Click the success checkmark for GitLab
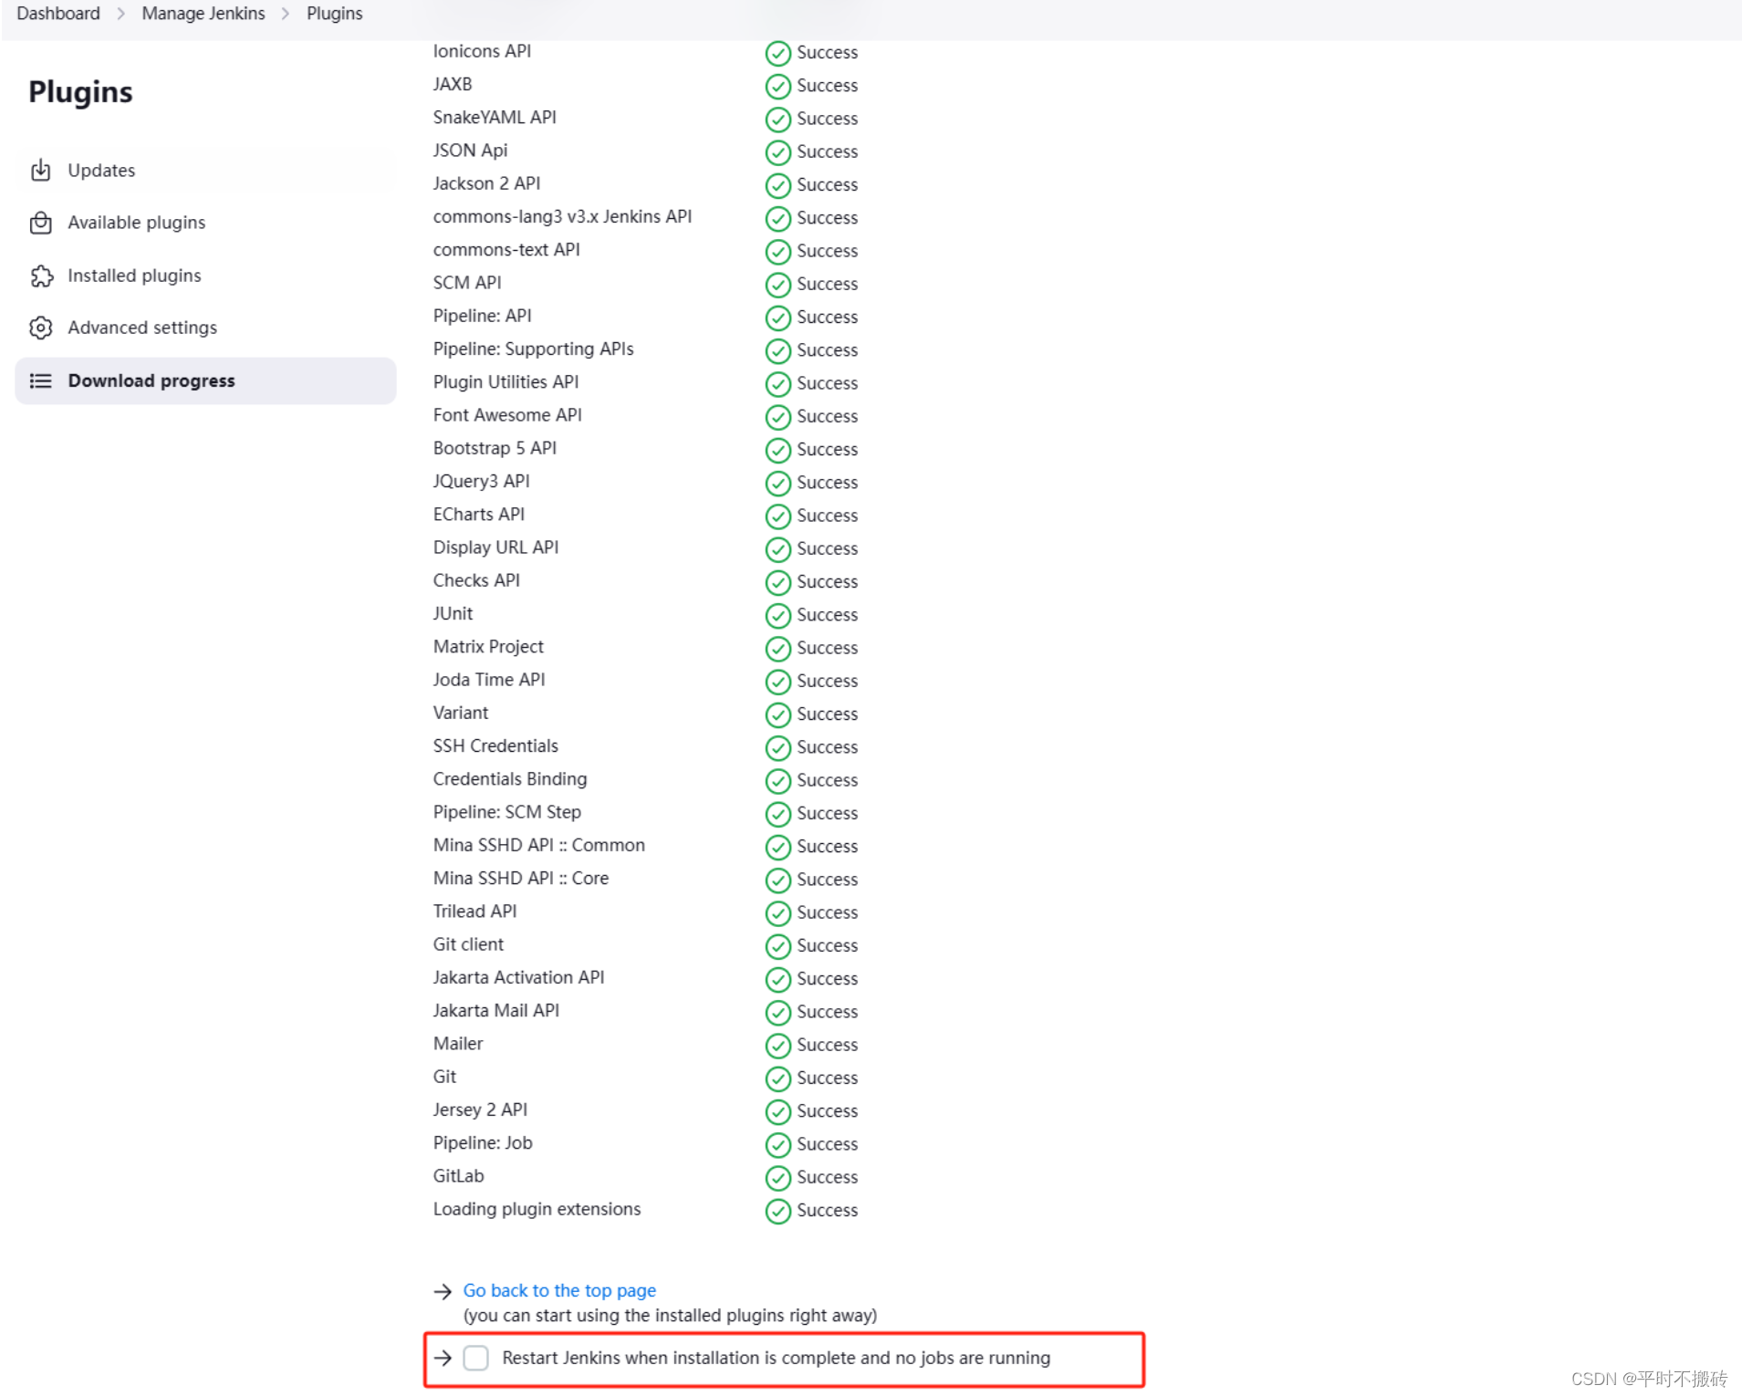The image size is (1742, 1396). point(777,1178)
